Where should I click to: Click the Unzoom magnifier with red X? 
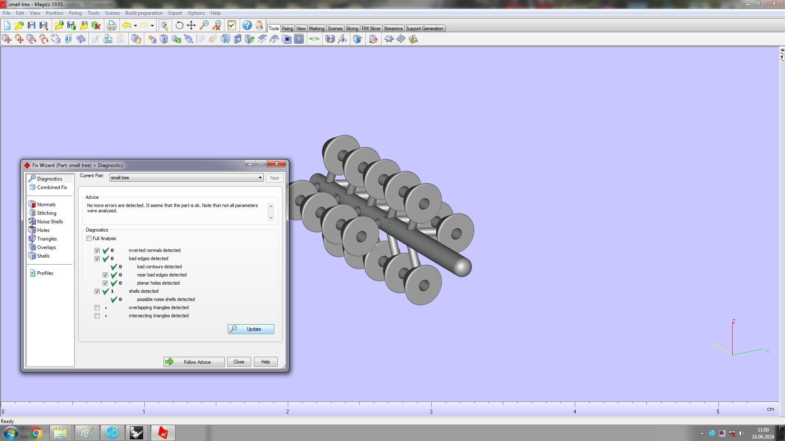click(x=216, y=25)
